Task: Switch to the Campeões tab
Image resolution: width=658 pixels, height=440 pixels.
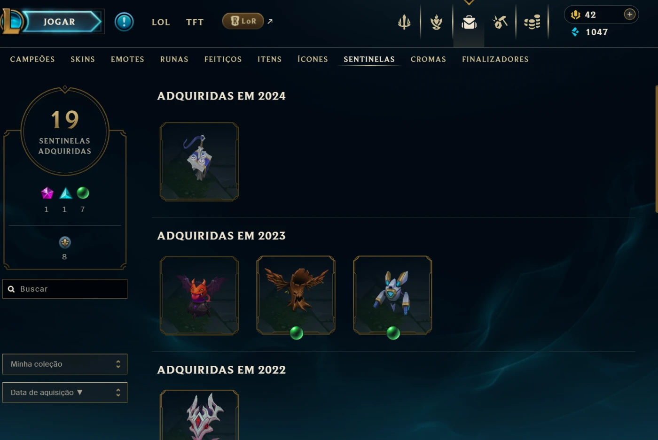Action: pos(32,59)
